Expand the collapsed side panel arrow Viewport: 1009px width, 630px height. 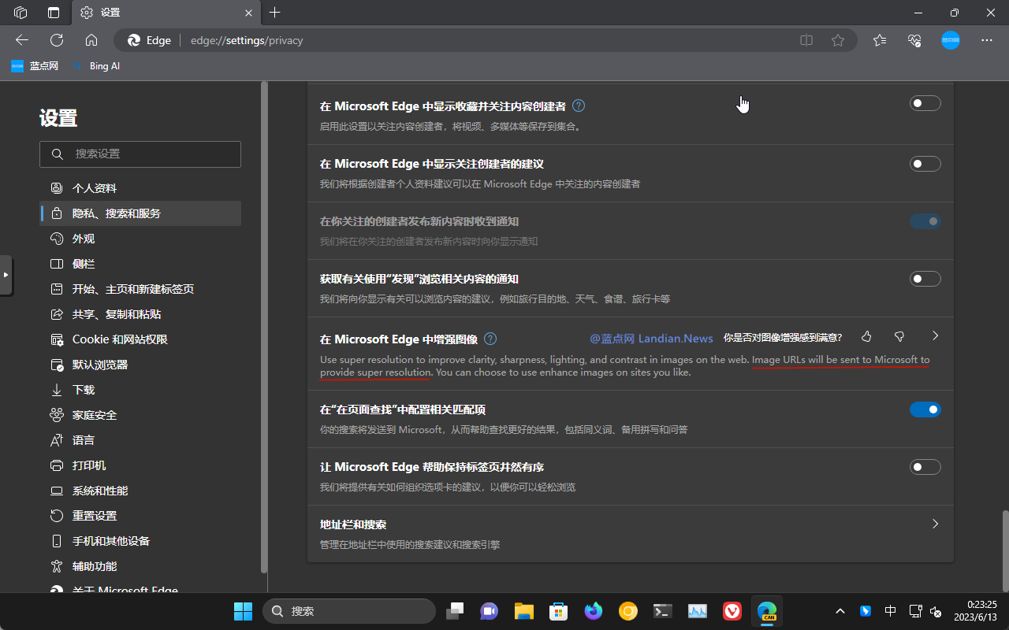pyautogui.click(x=6, y=275)
